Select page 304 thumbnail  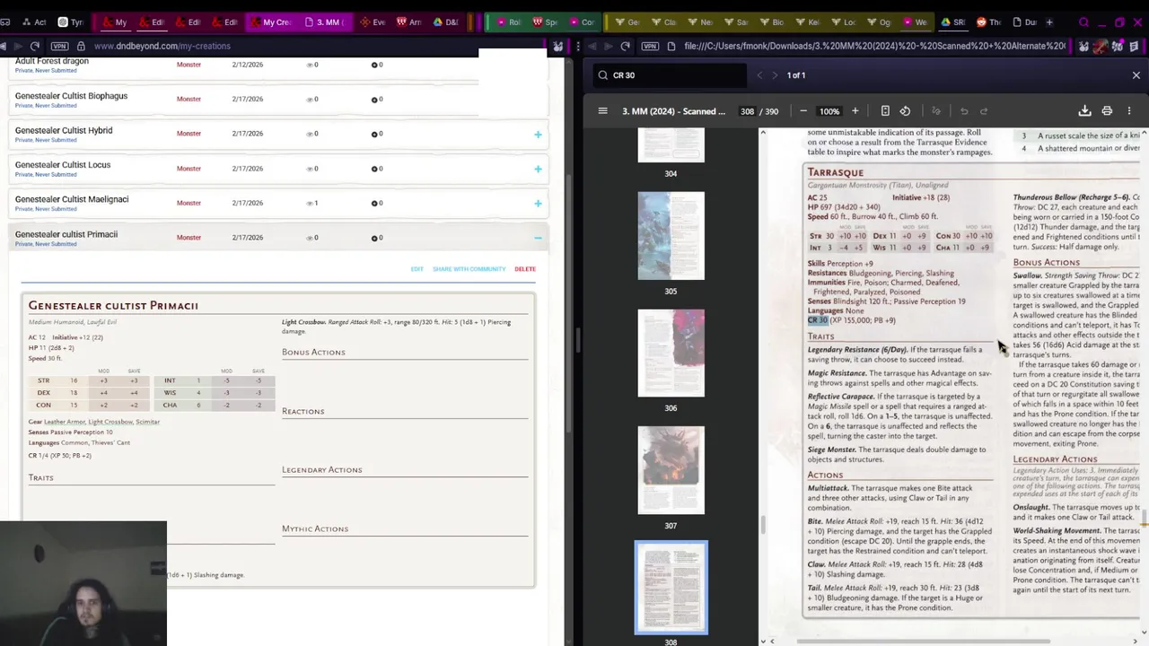point(671,145)
